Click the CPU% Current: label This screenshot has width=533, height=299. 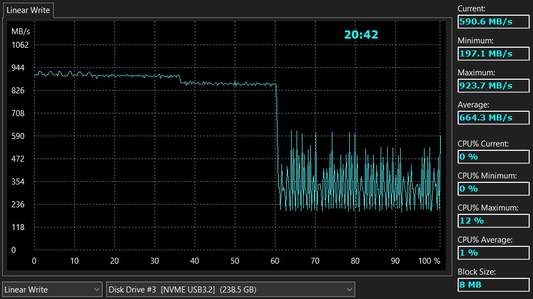pos(483,144)
